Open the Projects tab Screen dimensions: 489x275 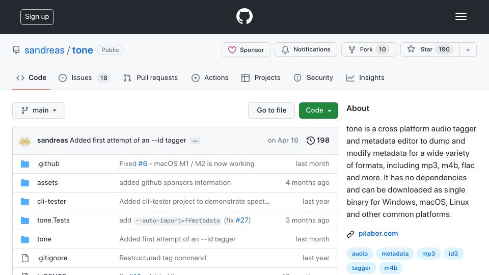261,78
